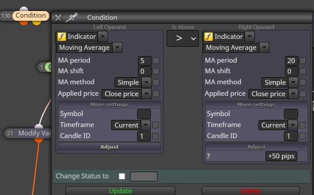Edit right MA shift value
This screenshot has width=314, height=195.
[292, 71]
